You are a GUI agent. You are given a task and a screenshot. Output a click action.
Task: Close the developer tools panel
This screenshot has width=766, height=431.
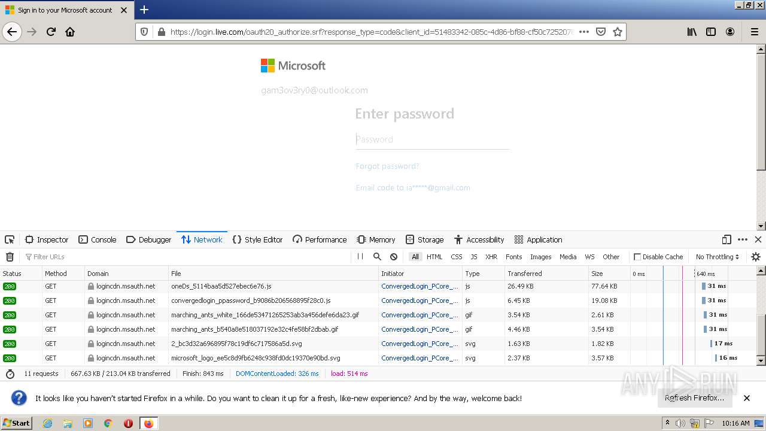tap(758, 239)
